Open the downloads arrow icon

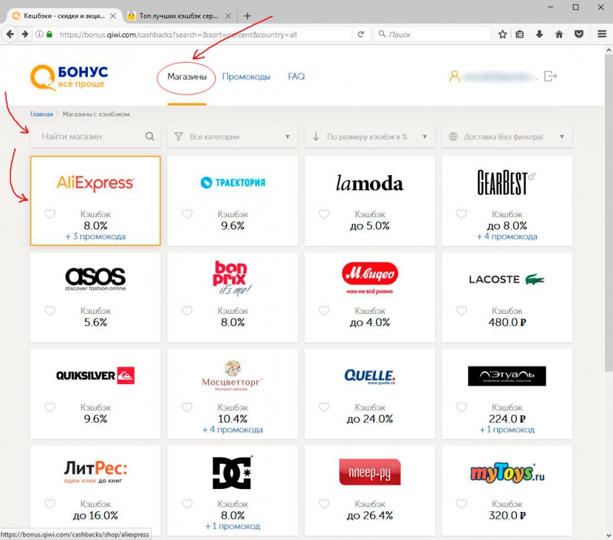coord(539,34)
